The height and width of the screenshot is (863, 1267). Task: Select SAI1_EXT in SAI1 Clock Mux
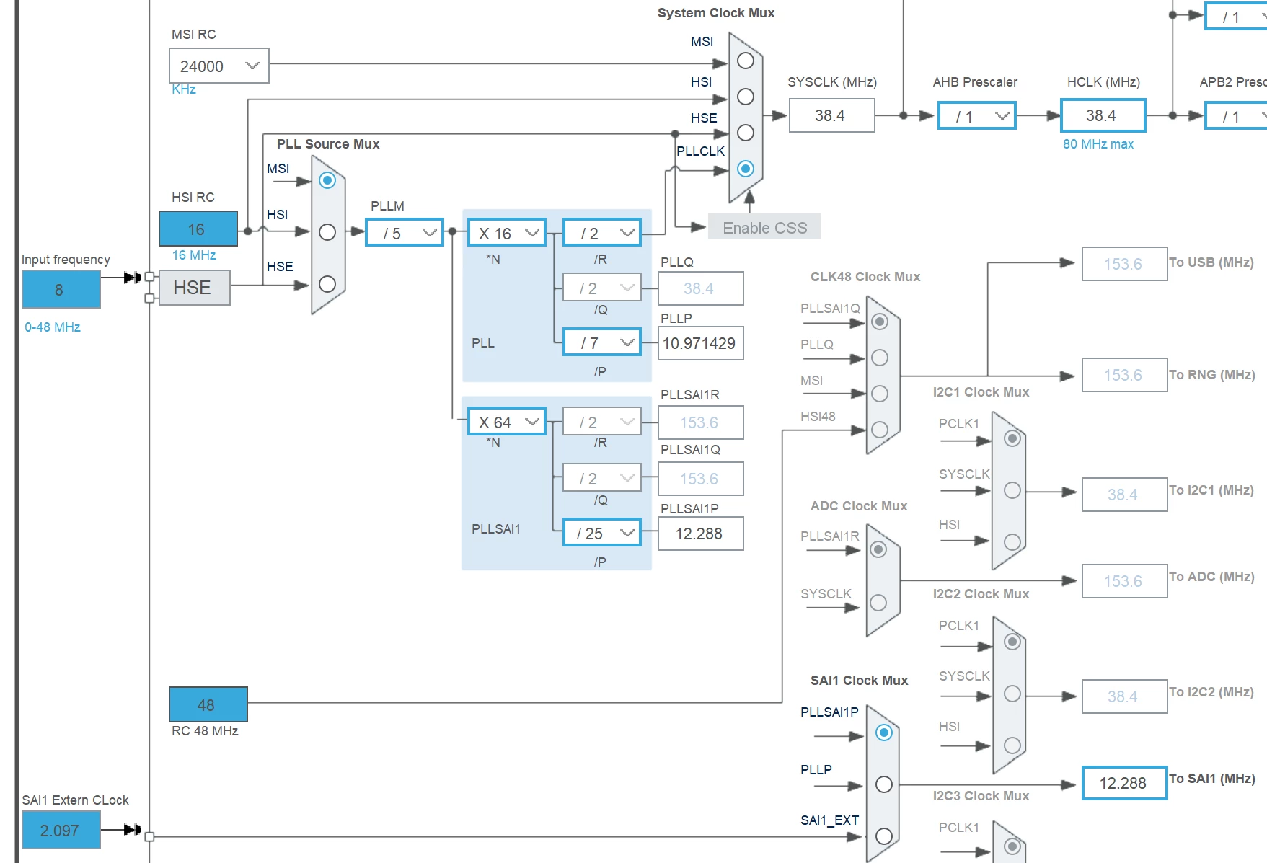pos(884,836)
